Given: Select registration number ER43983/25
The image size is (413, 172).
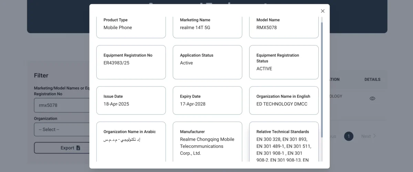Looking at the screenshot, I should (x=116, y=63).
